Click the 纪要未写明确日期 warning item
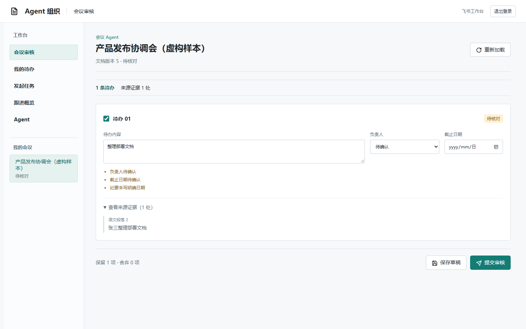This screenshot has height=329, width=526. (127, 188)
